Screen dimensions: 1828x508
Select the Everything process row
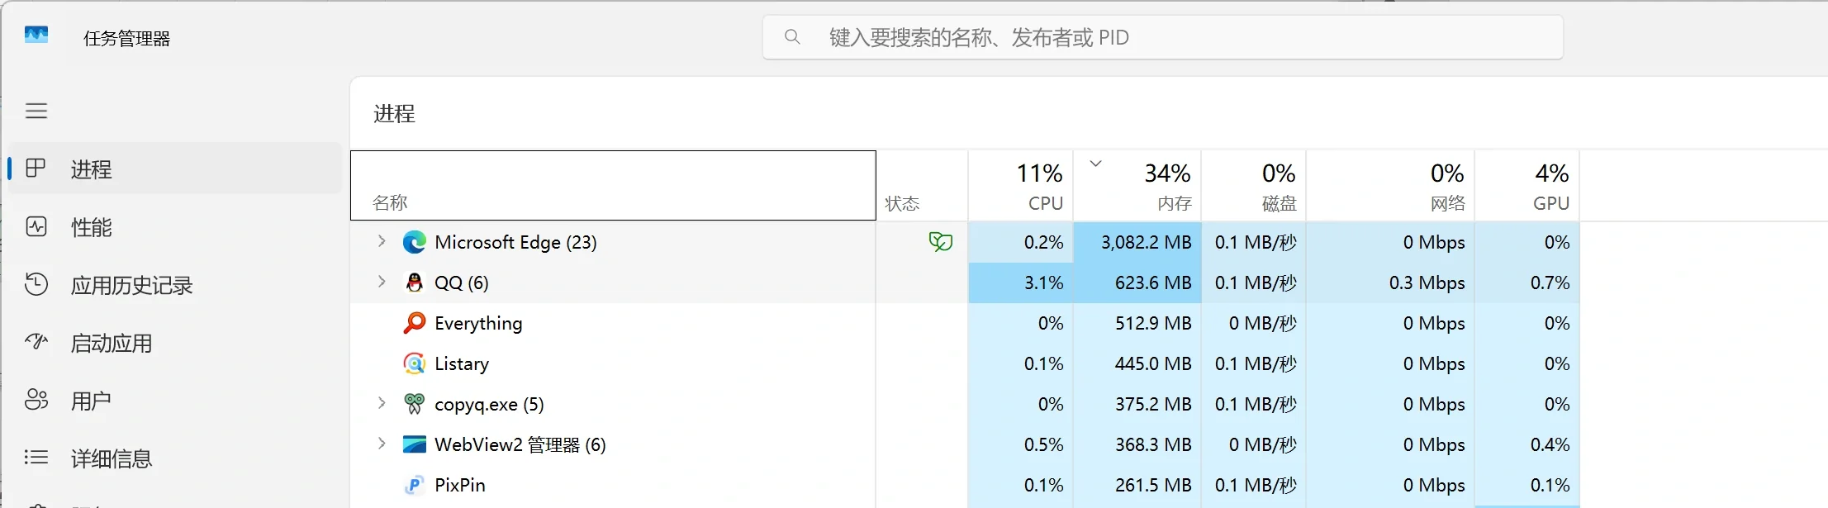coord(965,323)
